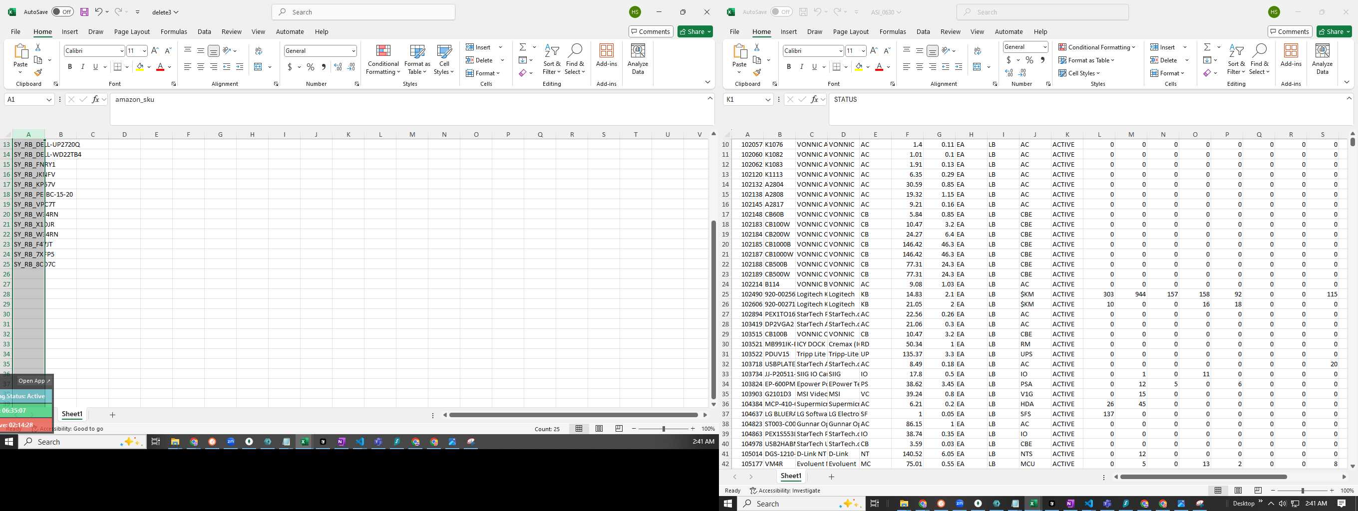
Task: Click Increase Decimal in ASI_0630 window
Action: 1009,73
